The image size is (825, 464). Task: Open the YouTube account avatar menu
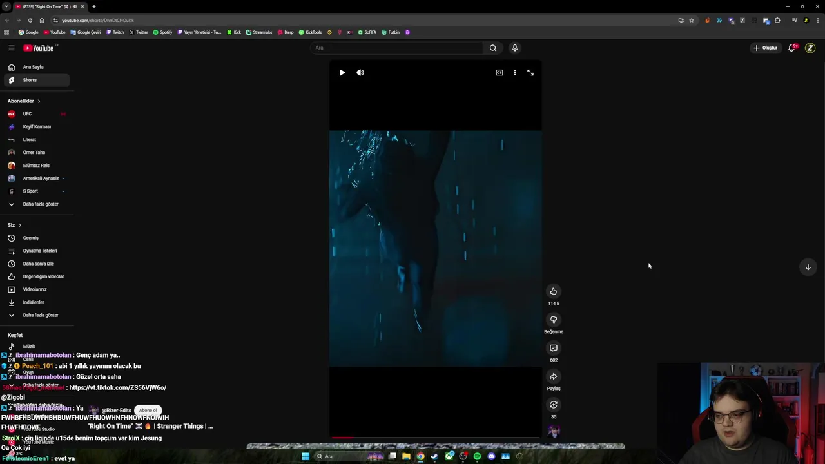coord(810,48)
